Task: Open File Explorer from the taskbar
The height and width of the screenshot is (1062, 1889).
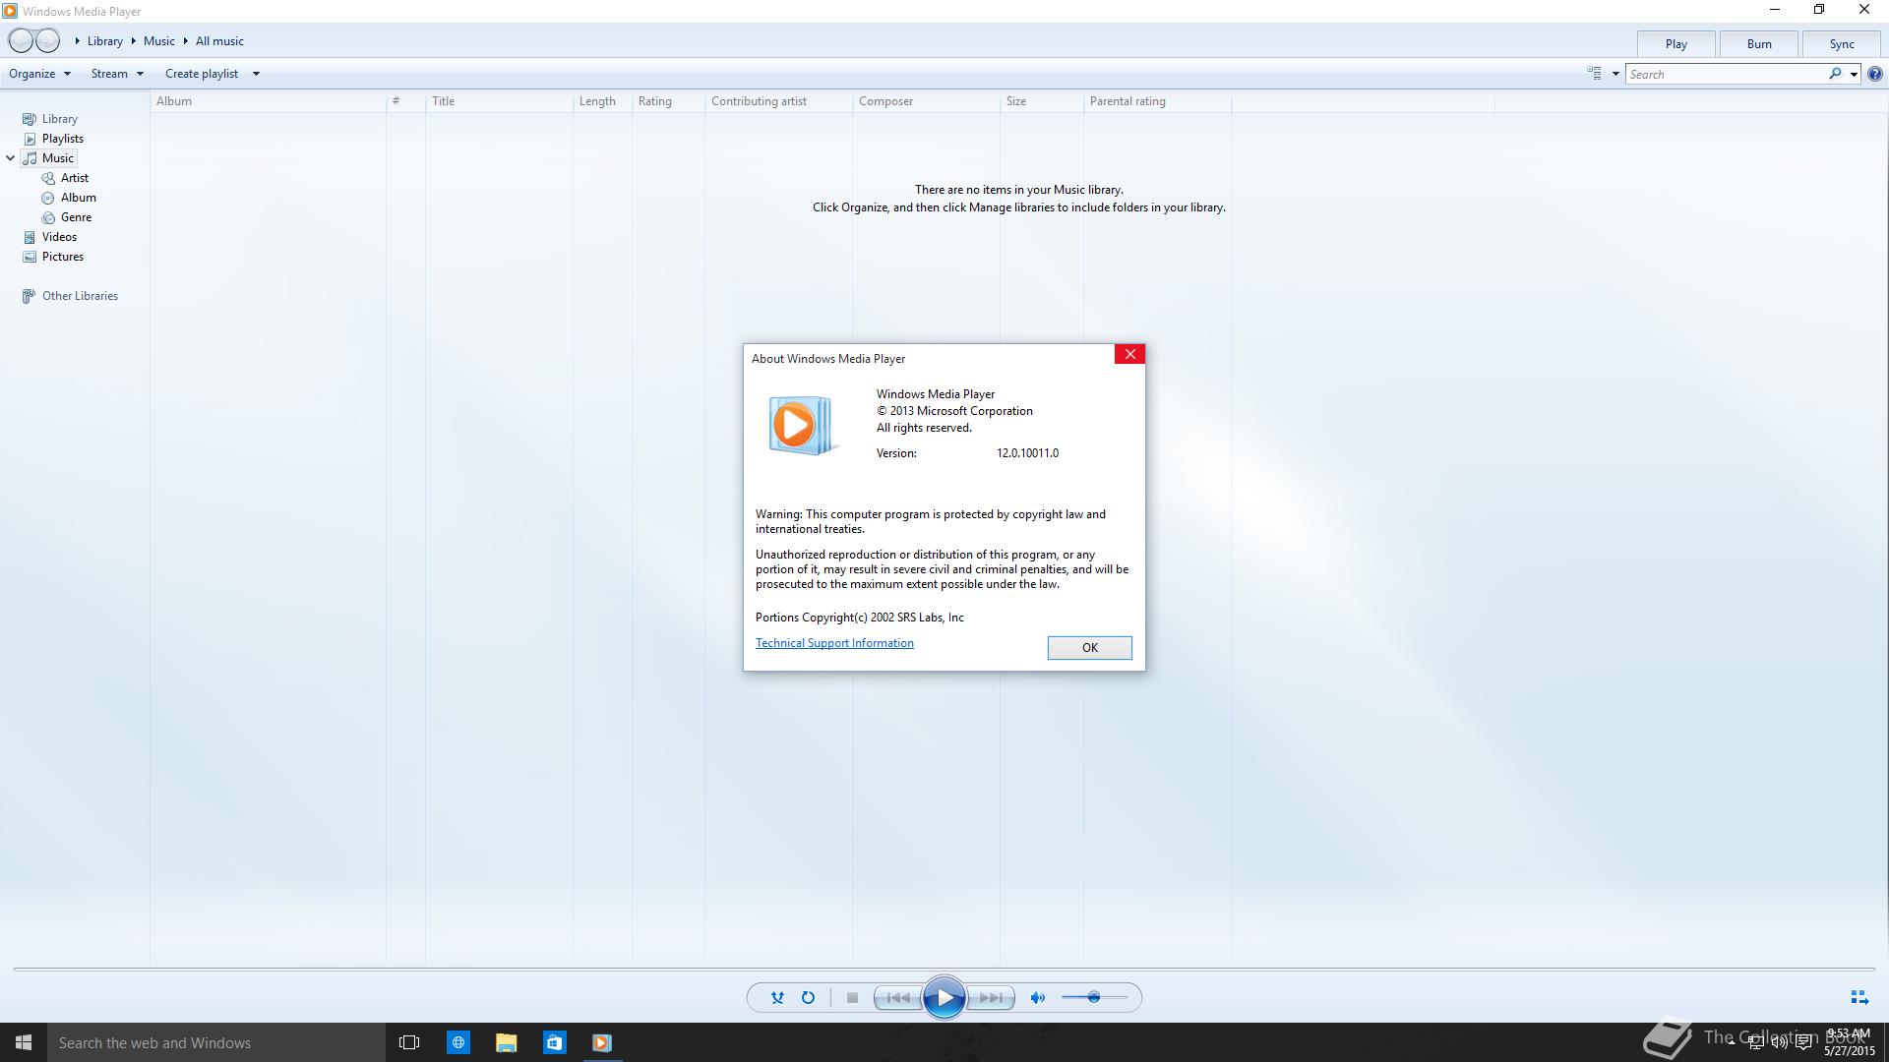Action: [506, 1042]
